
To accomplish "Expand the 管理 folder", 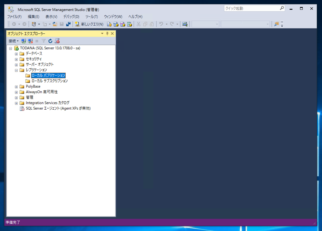I will pos(16,98).
